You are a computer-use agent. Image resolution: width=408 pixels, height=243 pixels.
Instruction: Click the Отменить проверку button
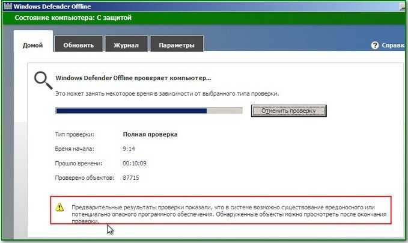click(x=288, y=111)
